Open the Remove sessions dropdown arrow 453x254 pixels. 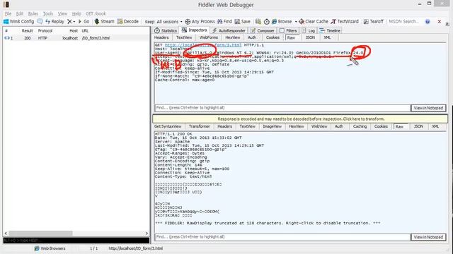[x=74, y=22]
